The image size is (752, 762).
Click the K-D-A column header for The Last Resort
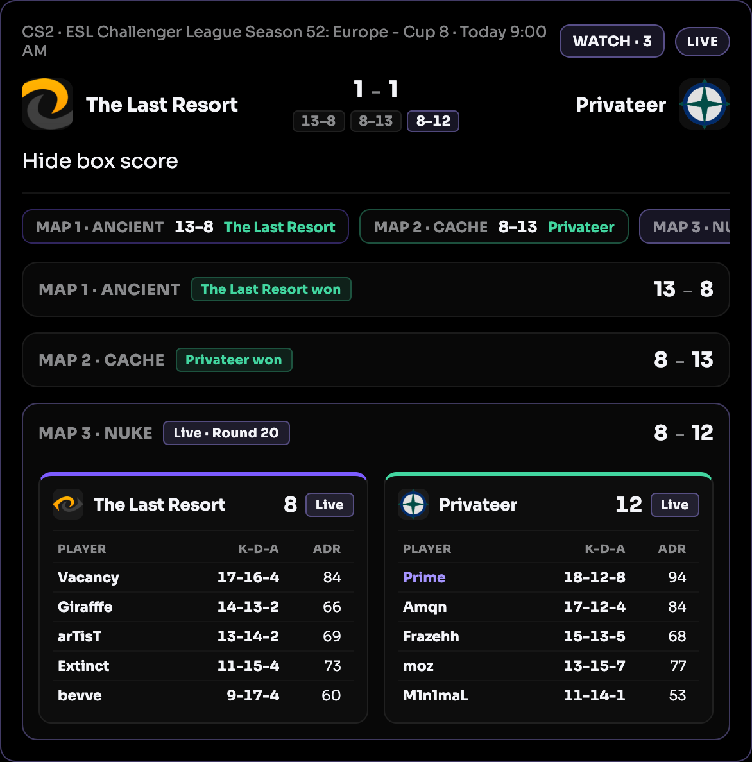(x=259, y=548)
